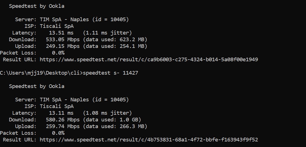Image resolution: width=306 pixels, height=147 pixels.
Task: Click the top 'Speedtest by Ookla' heading
Action: (37, 6)
